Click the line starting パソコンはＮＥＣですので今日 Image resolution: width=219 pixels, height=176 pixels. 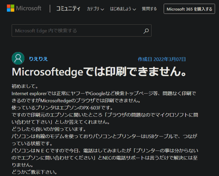pos(105,150)
